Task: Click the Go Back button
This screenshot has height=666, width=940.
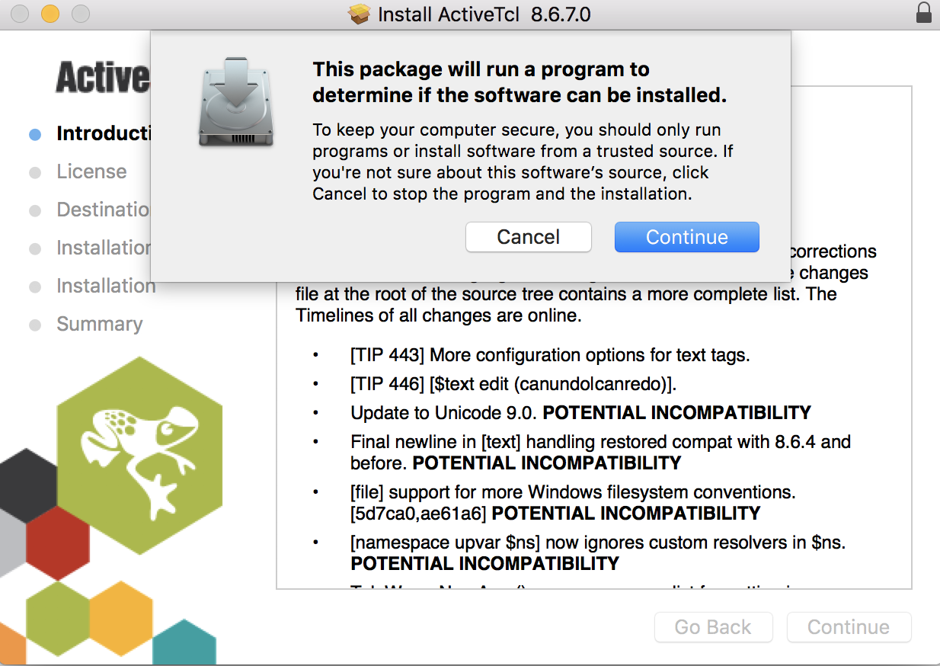Action: point(713,627)
